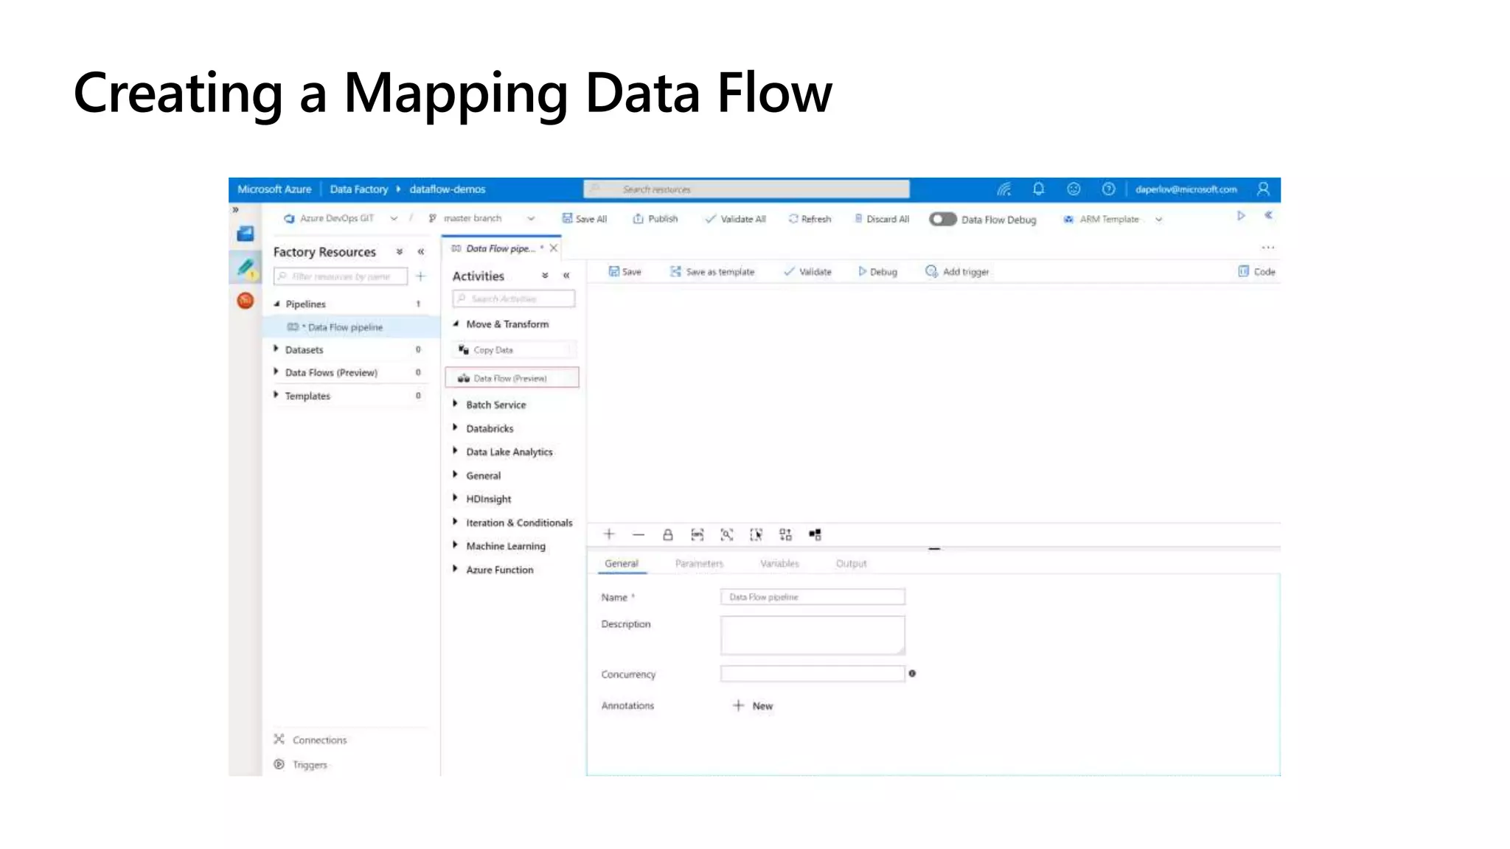Click the lock canvas icon
The height and width of the screenshot is (849, 1510).
coord(667,534)
